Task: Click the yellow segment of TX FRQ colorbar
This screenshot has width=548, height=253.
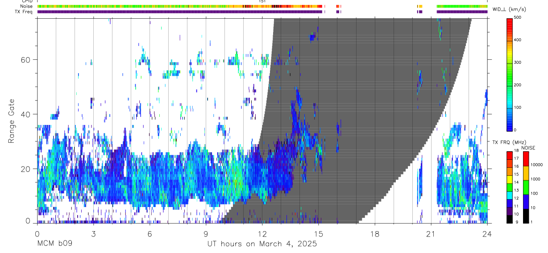Action: click(x=509, y=178)
